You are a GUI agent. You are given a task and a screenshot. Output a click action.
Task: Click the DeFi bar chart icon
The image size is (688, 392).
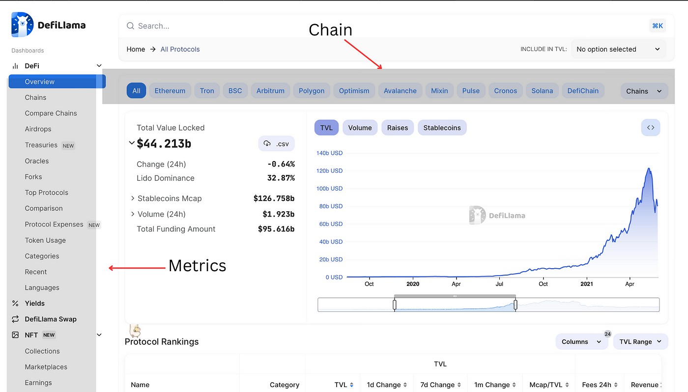[x=15, y=66]
